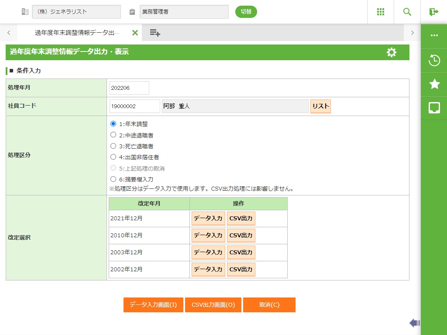447x335 pixels.
Task: Click the search magnifier icon
Action: [x=407, y=12]
